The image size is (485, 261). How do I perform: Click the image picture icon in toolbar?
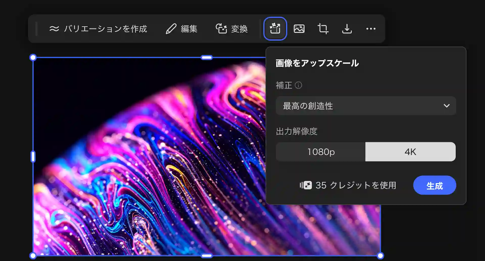[299, 28]
